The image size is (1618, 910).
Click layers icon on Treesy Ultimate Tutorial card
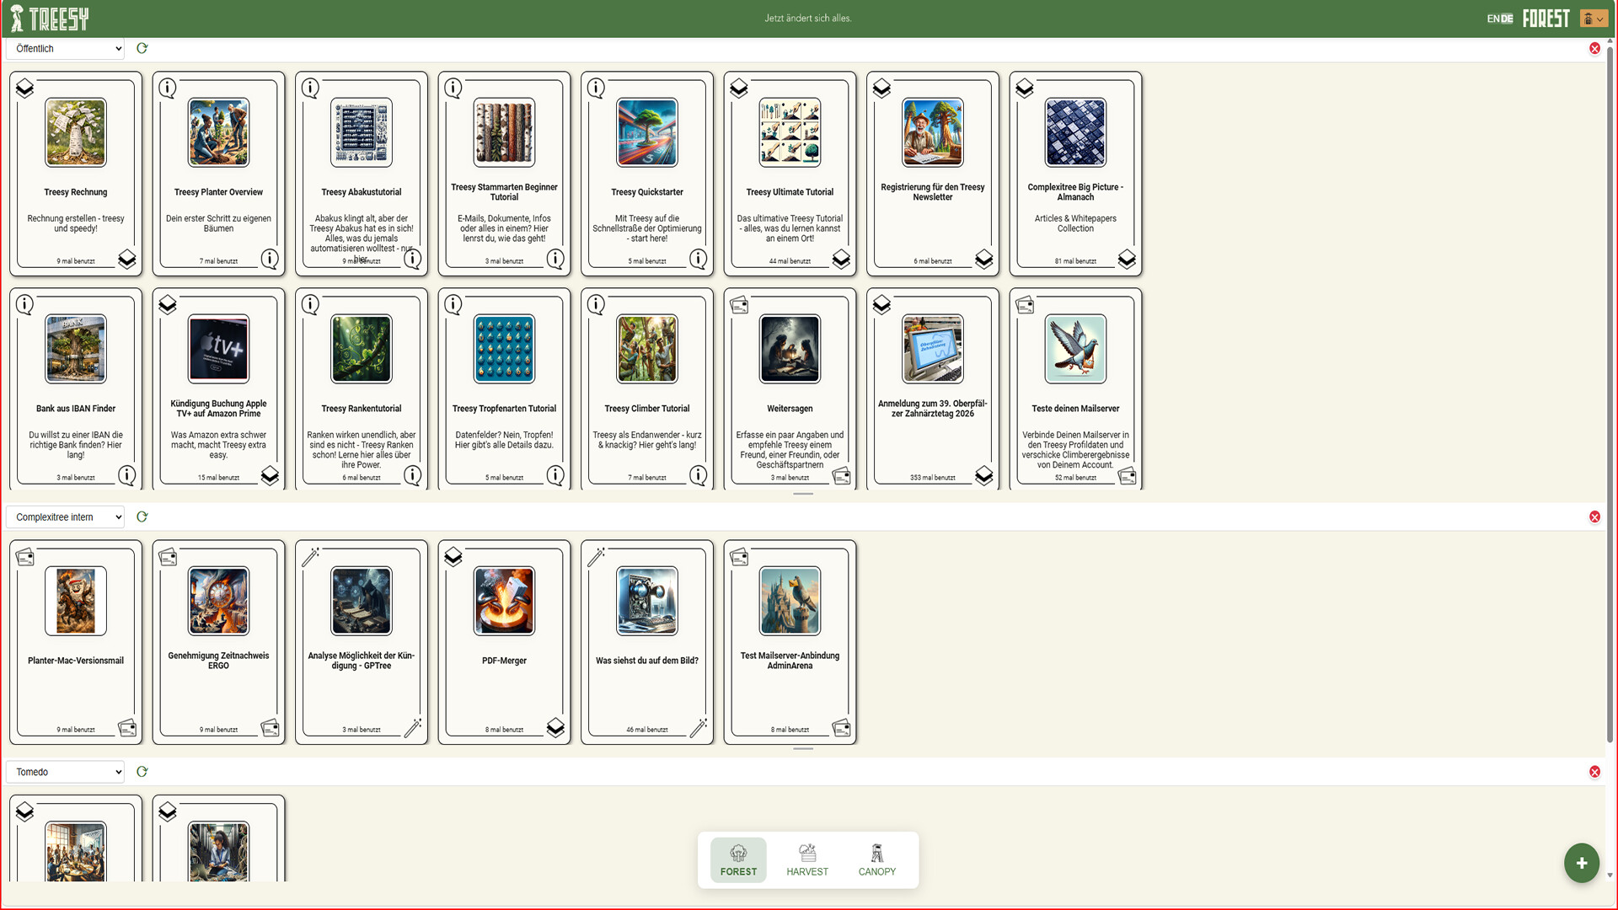pos(739,88)
